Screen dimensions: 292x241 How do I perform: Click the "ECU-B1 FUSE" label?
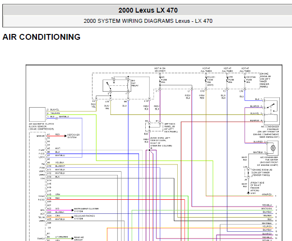tap(211, 81)
